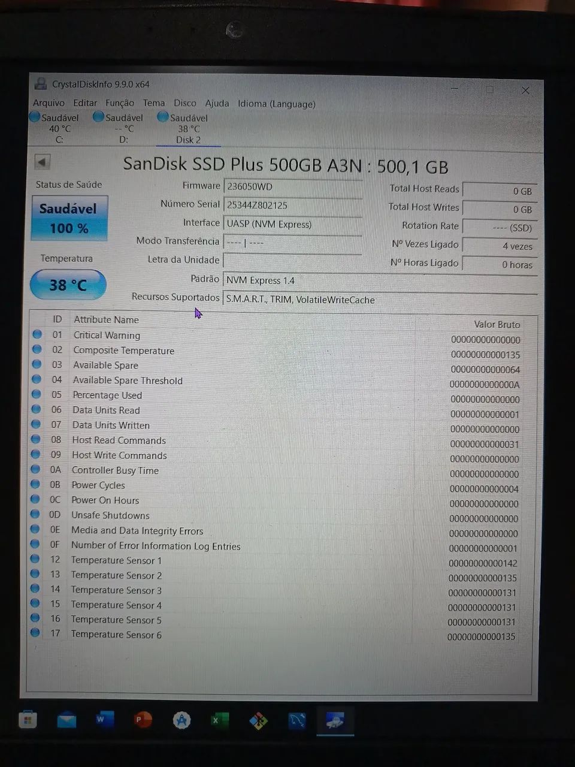Open the Idioma (Language) menu
575x767 pixels.
tap(277, 104)
